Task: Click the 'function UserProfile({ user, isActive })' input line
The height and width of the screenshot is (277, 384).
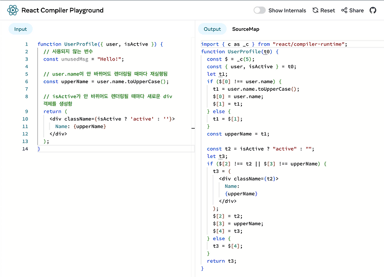Action: [x=100, y=44]
